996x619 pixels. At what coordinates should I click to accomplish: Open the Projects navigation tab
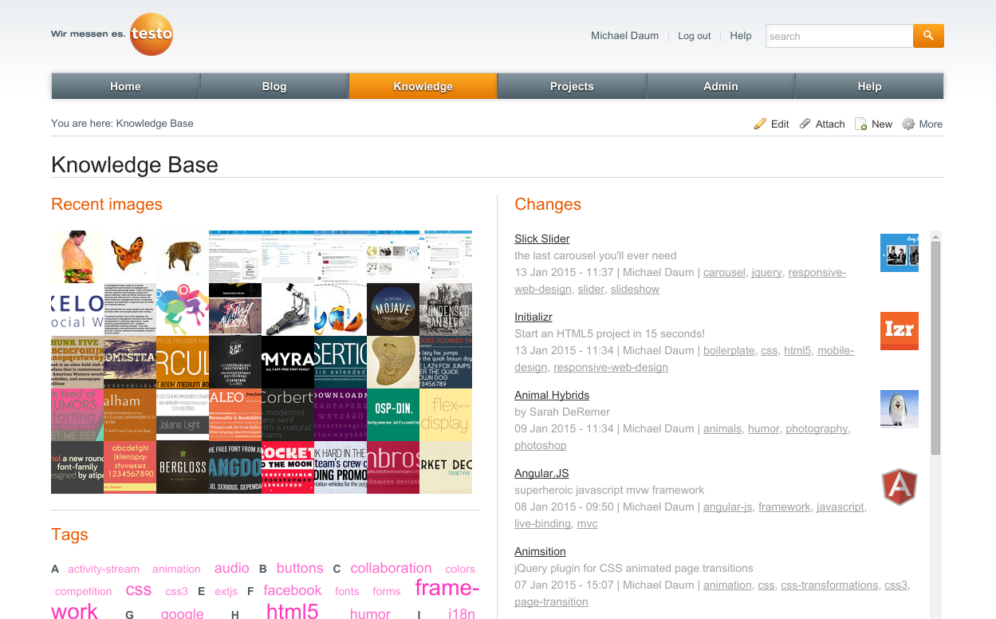[x=572, y=86]
